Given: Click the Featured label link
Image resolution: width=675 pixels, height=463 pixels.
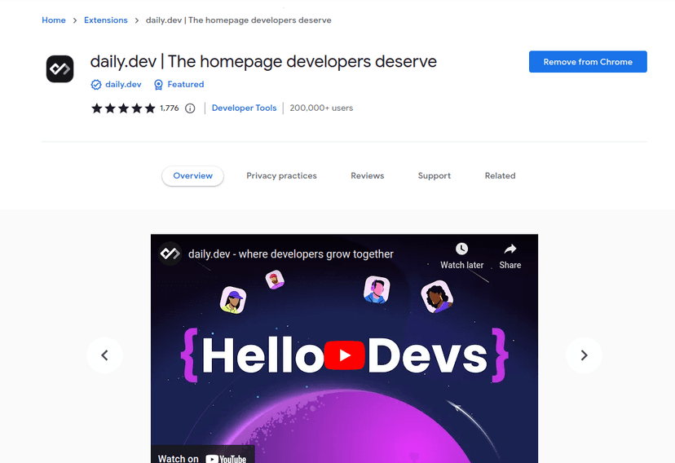Looking at the screenshot, I should tap(186, 84).
